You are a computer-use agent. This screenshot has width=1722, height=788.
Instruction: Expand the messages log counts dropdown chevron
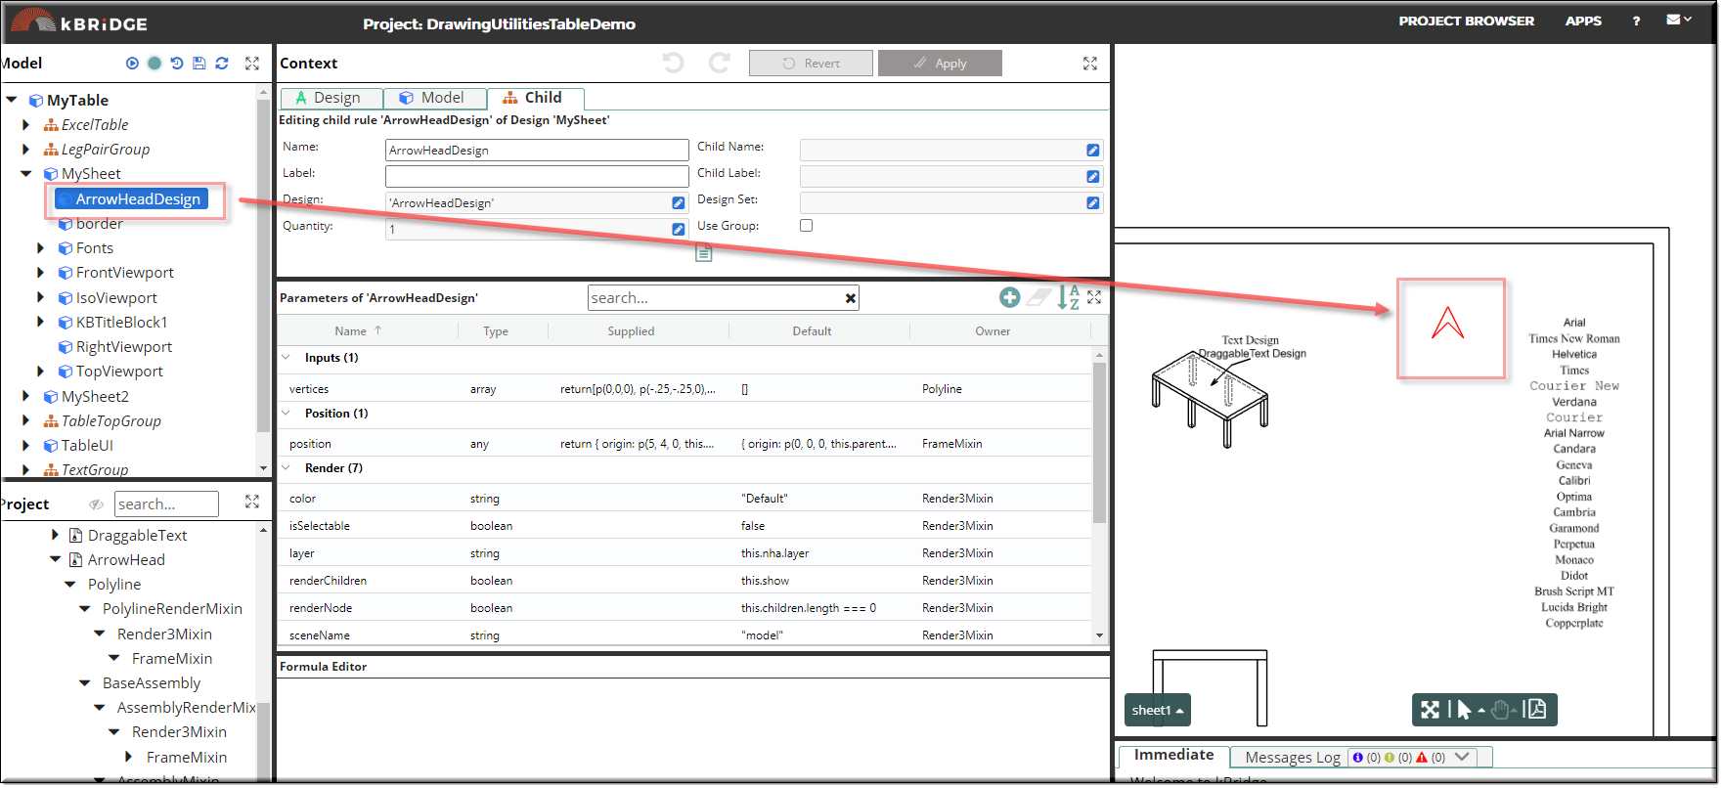pos(1462,757)
